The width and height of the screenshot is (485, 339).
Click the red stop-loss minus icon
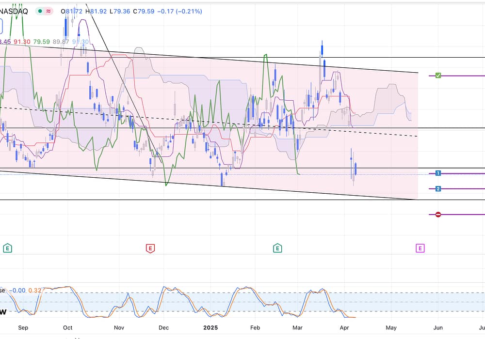pyautogui.click(x=438, y=215)
